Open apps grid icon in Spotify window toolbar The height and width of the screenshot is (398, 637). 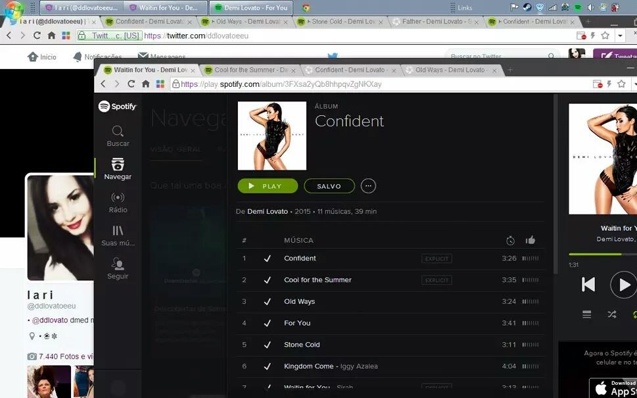(x=160, y=84)
